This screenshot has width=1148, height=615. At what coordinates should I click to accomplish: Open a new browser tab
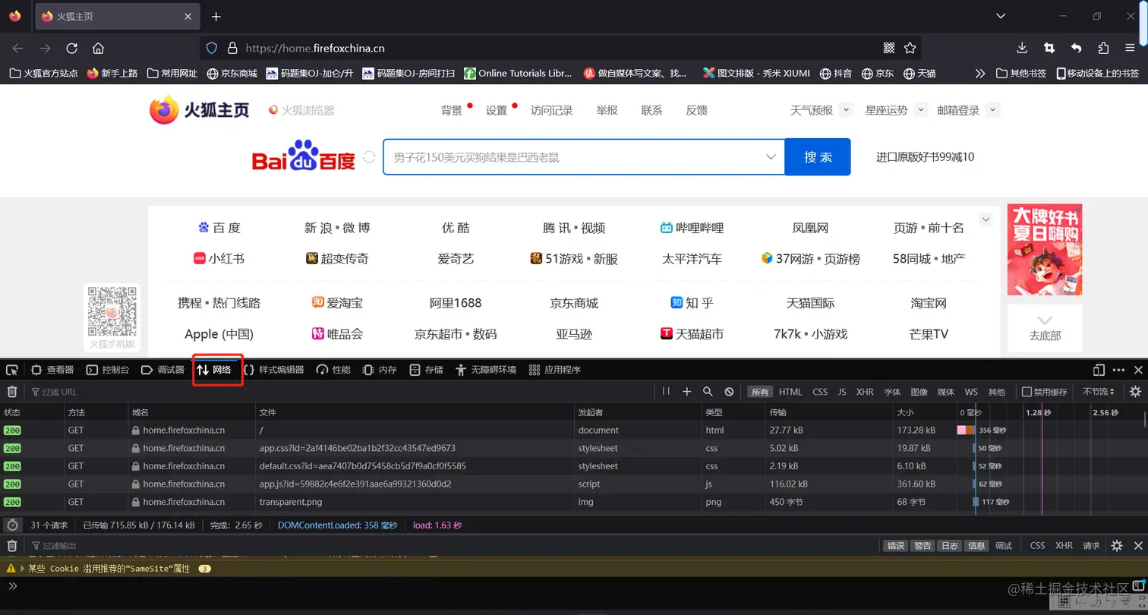pyautogui.click(x=216, y=17)
